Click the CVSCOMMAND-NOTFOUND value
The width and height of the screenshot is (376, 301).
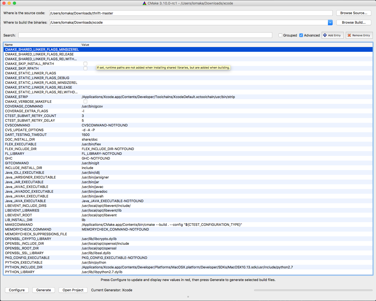click(x=105, y=125)
